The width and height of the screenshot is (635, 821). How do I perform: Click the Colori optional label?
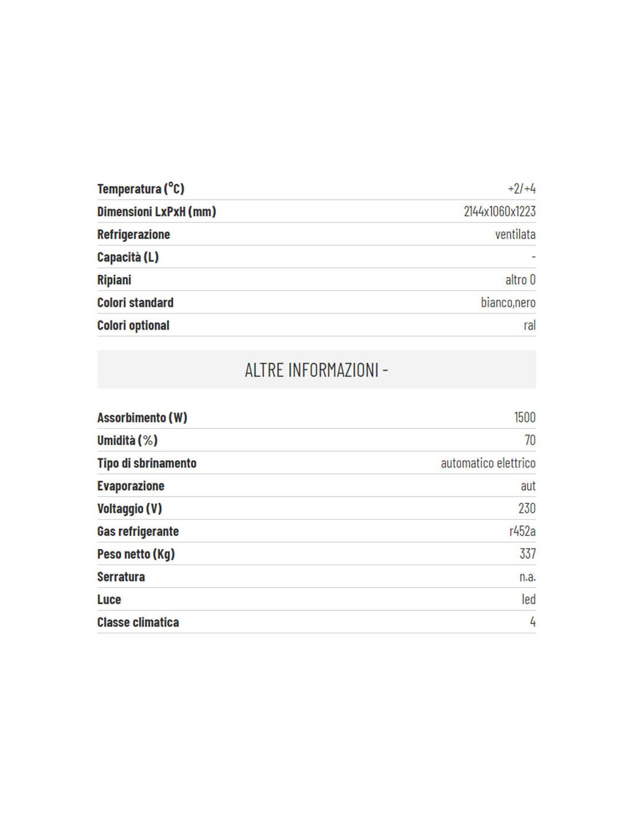click(133, 326)
